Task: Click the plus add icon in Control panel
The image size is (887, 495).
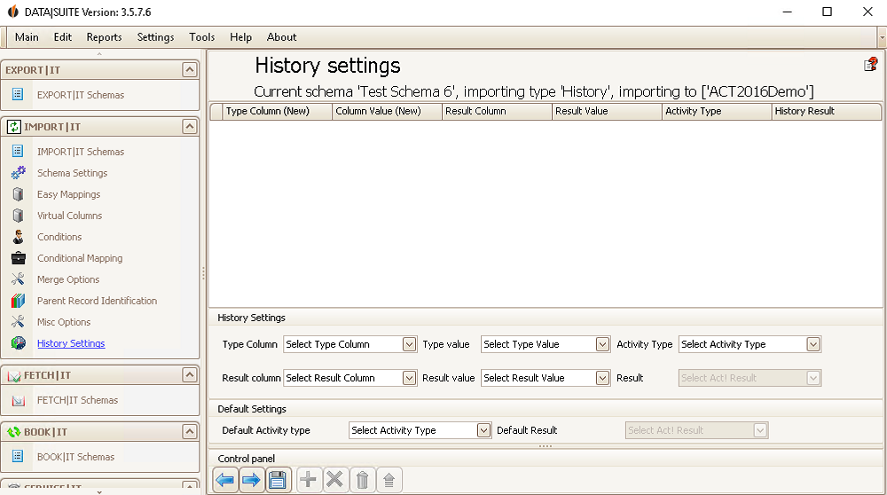Action: [309, 480]
